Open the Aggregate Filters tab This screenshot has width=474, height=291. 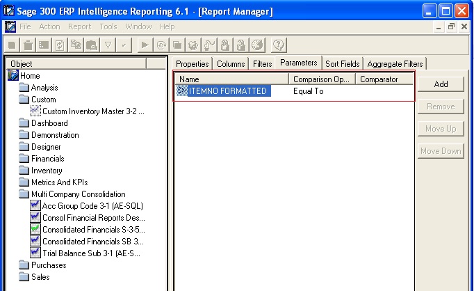395,64
